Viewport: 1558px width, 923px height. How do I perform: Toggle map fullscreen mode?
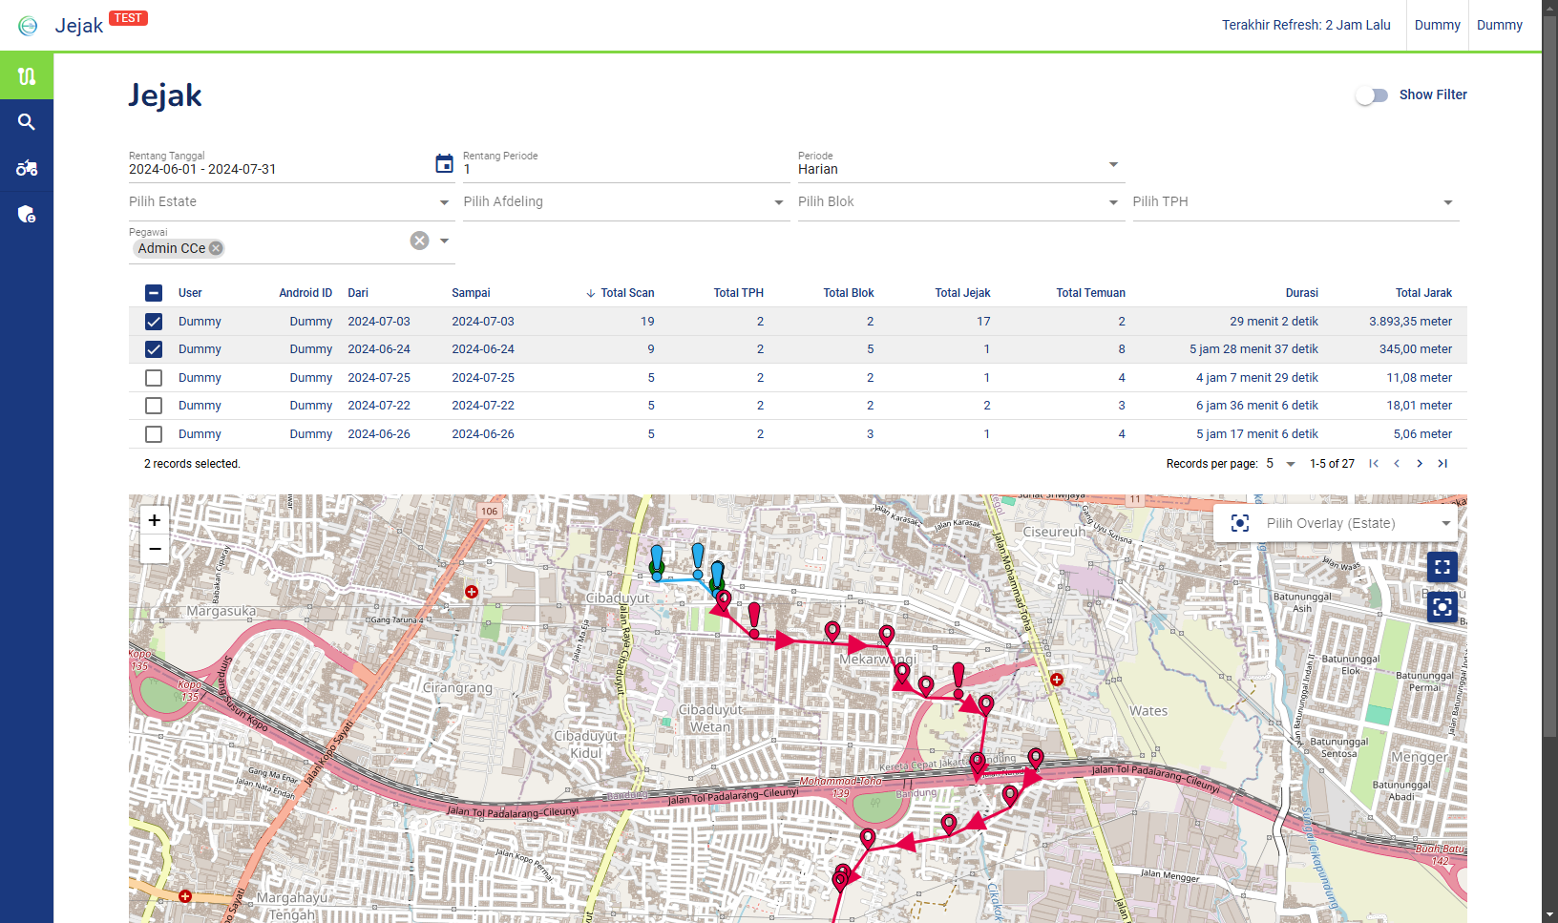coord(1442,567)
